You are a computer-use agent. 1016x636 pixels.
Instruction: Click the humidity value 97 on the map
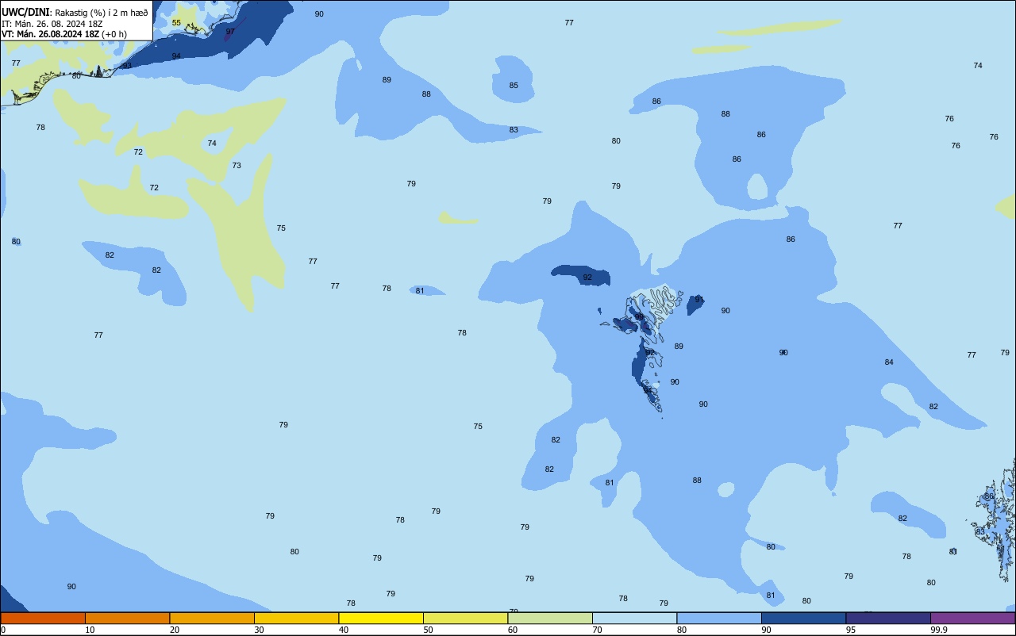230,32
